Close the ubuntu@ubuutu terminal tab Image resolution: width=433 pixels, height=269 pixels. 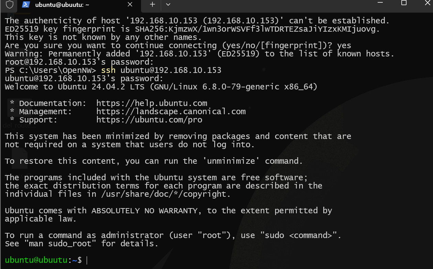point(130,5)
